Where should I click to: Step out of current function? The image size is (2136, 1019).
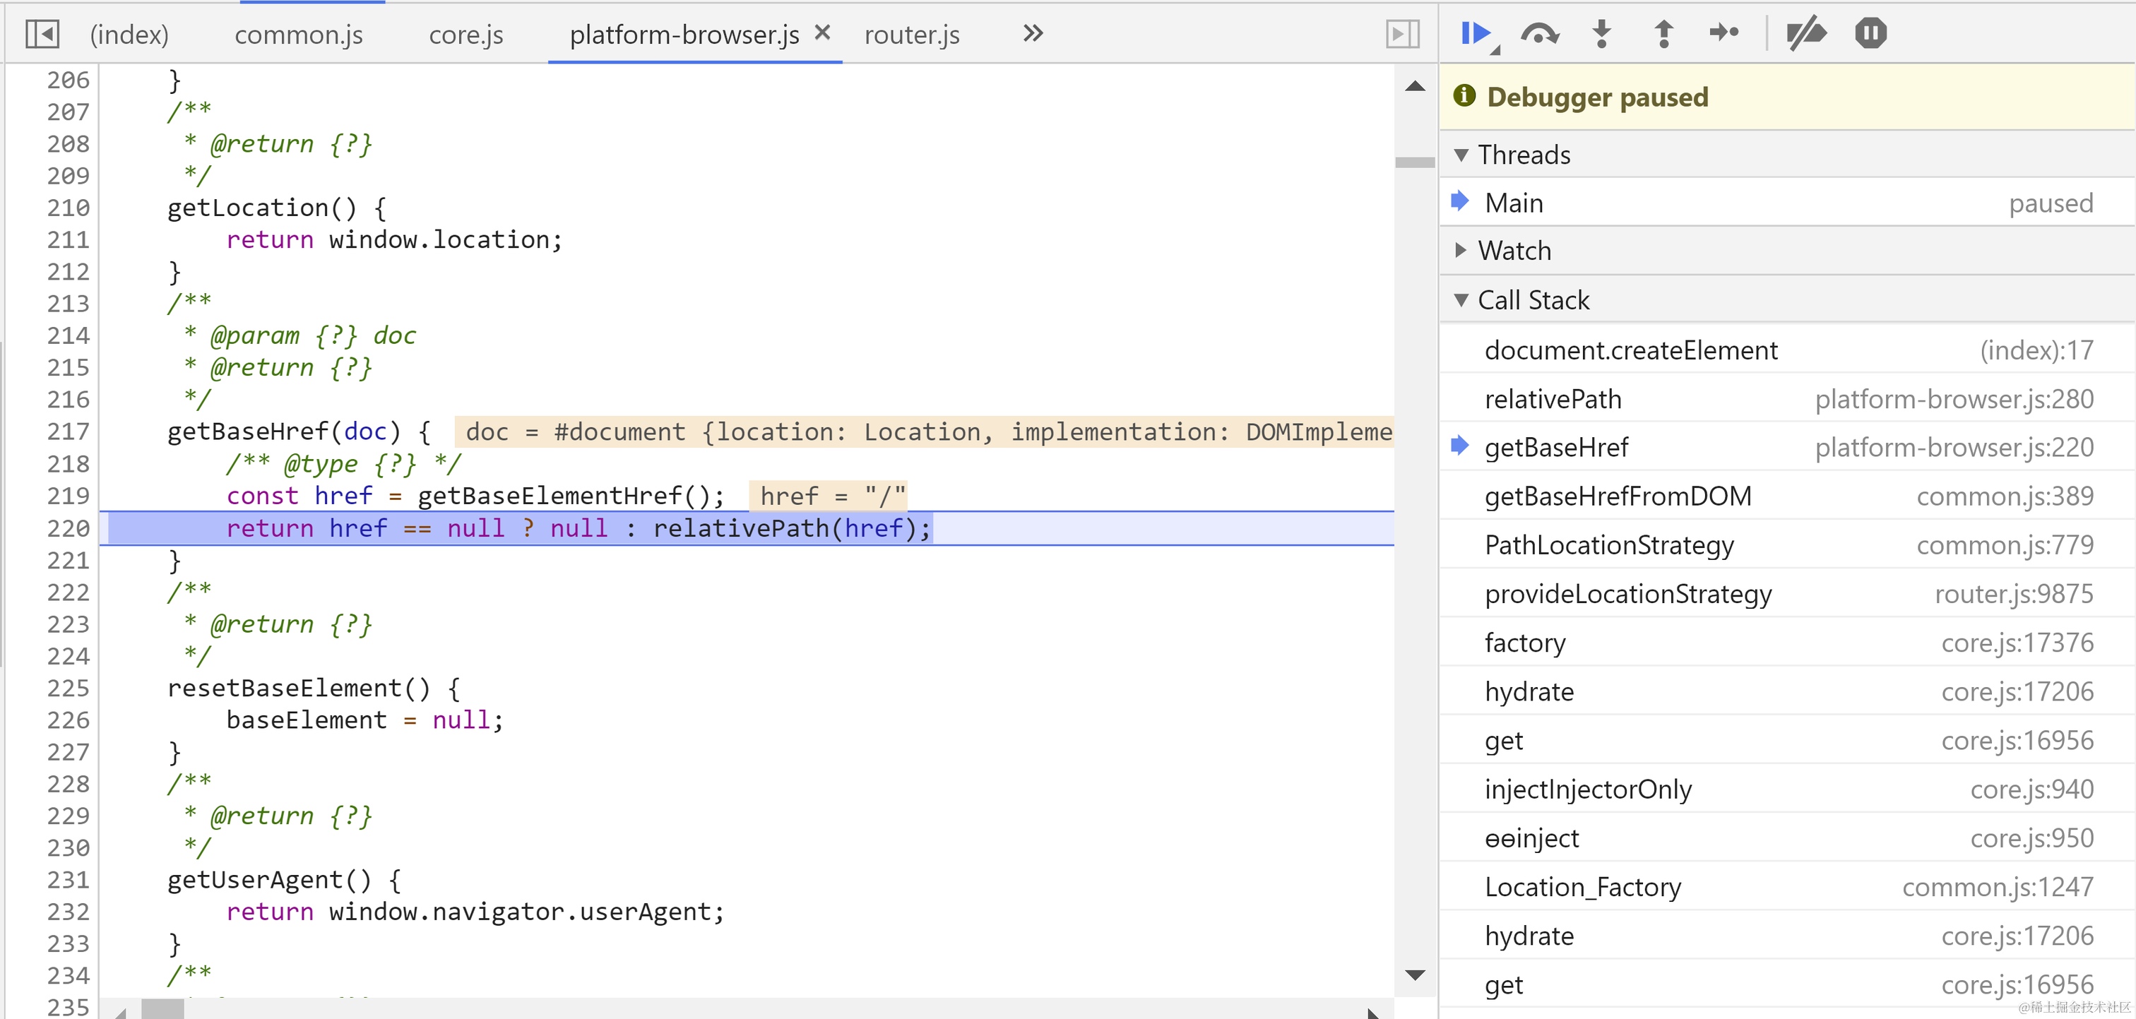1663,33
